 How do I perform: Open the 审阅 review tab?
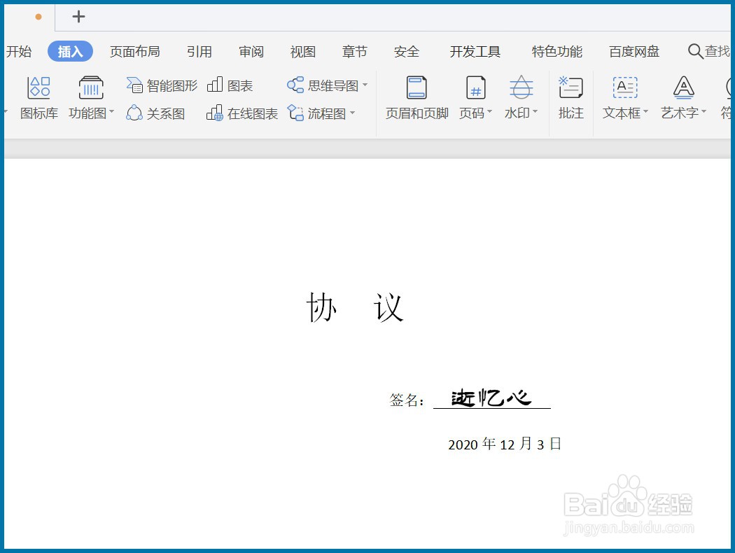click(x=251, y=51)
